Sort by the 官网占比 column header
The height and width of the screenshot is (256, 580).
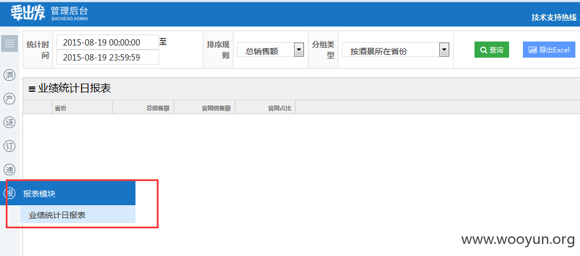point(265,108)
